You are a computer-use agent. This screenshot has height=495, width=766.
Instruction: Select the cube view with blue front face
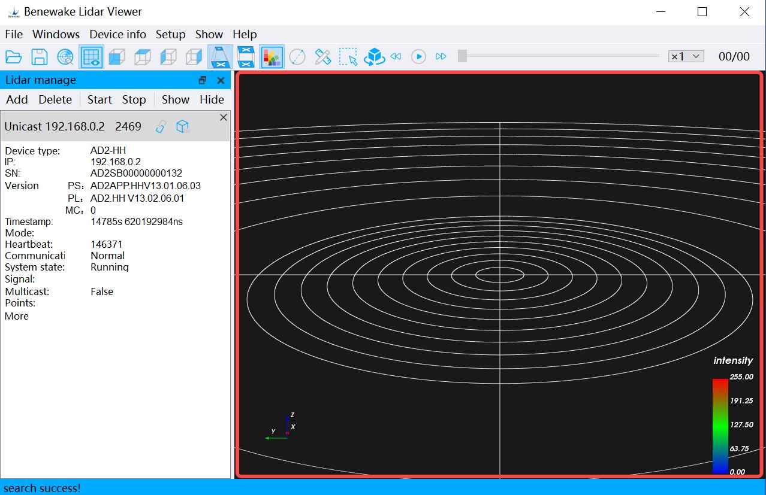(x=117, y=57)
